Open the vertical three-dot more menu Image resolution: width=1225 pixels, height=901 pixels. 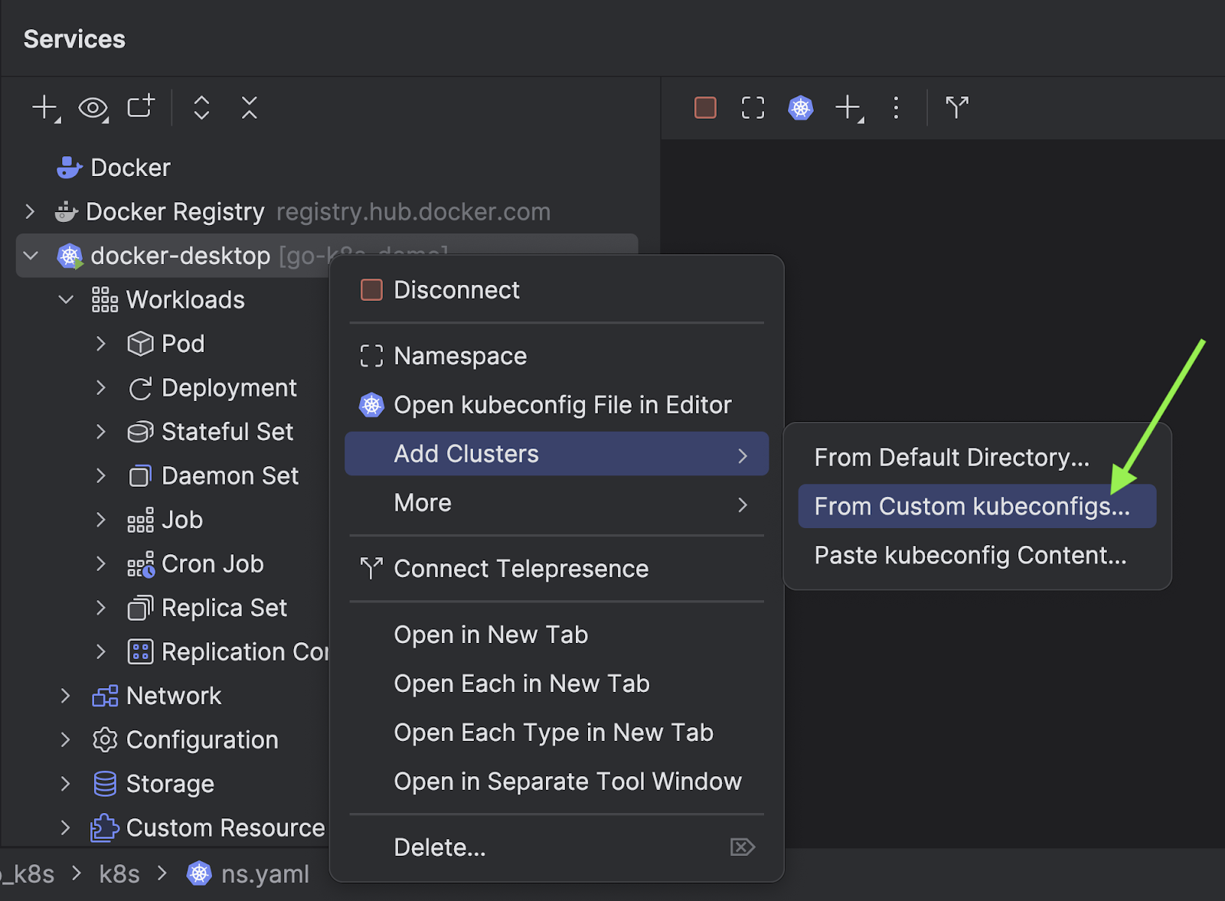coord(896,107)
